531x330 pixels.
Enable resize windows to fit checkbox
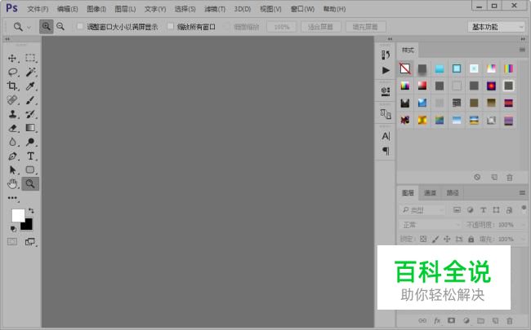[80, 26]
